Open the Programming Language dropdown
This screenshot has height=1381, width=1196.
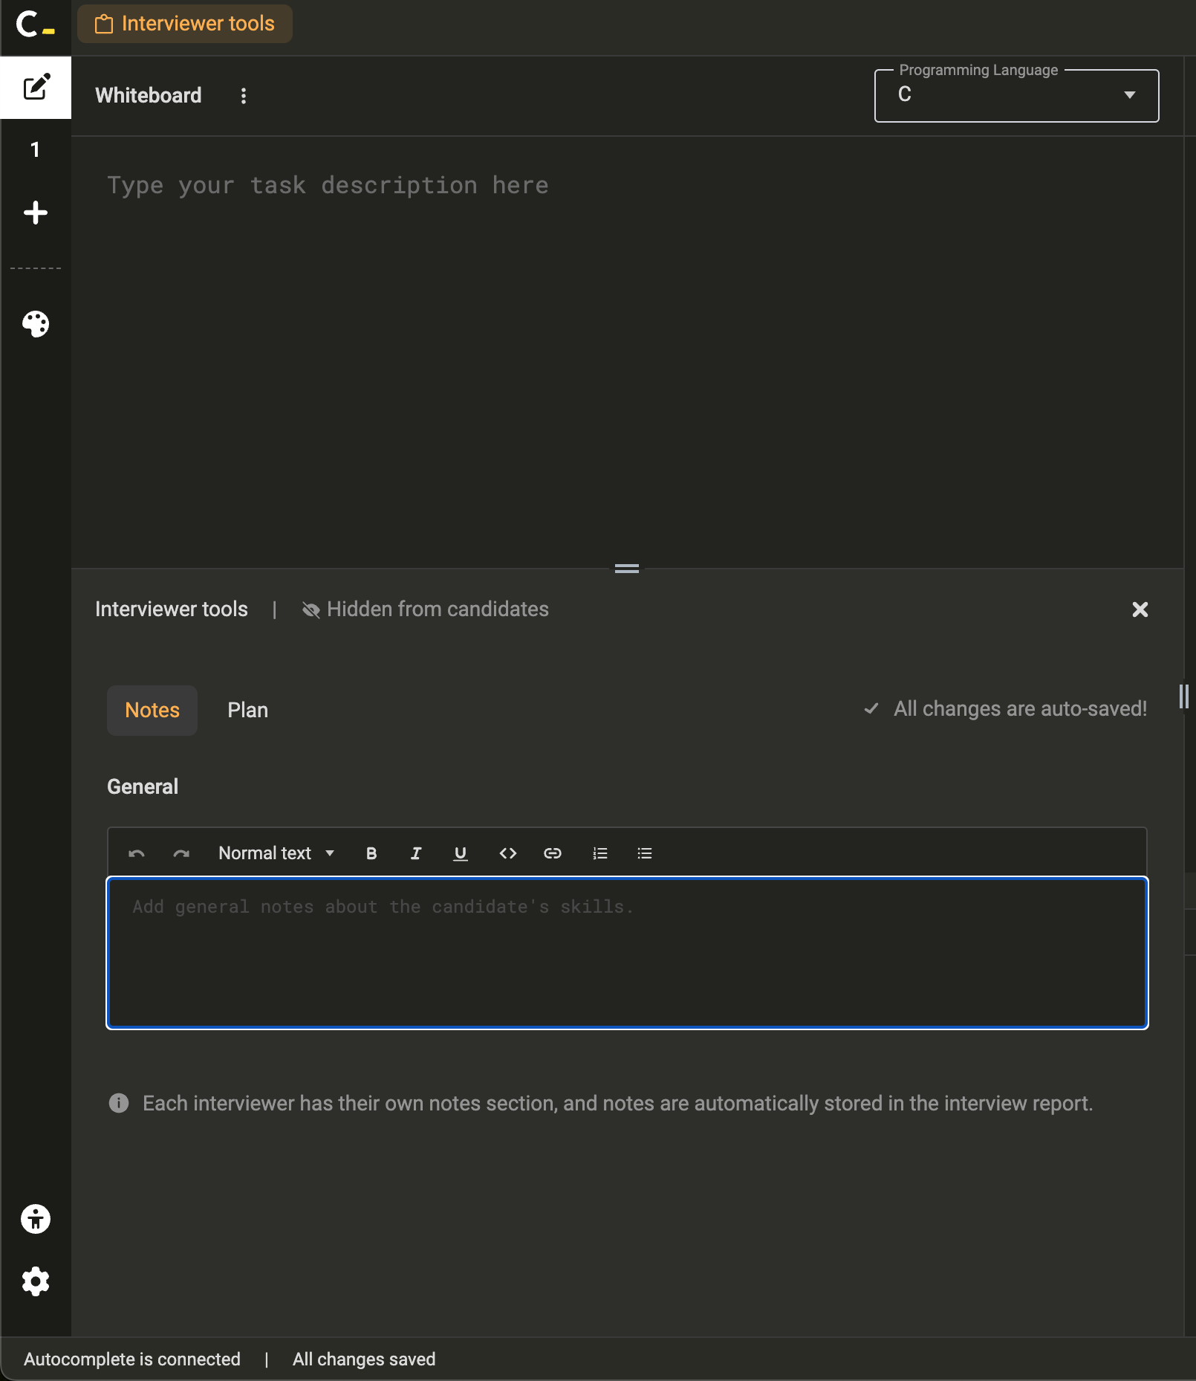pyautogui.click(x=1016, y=95)
